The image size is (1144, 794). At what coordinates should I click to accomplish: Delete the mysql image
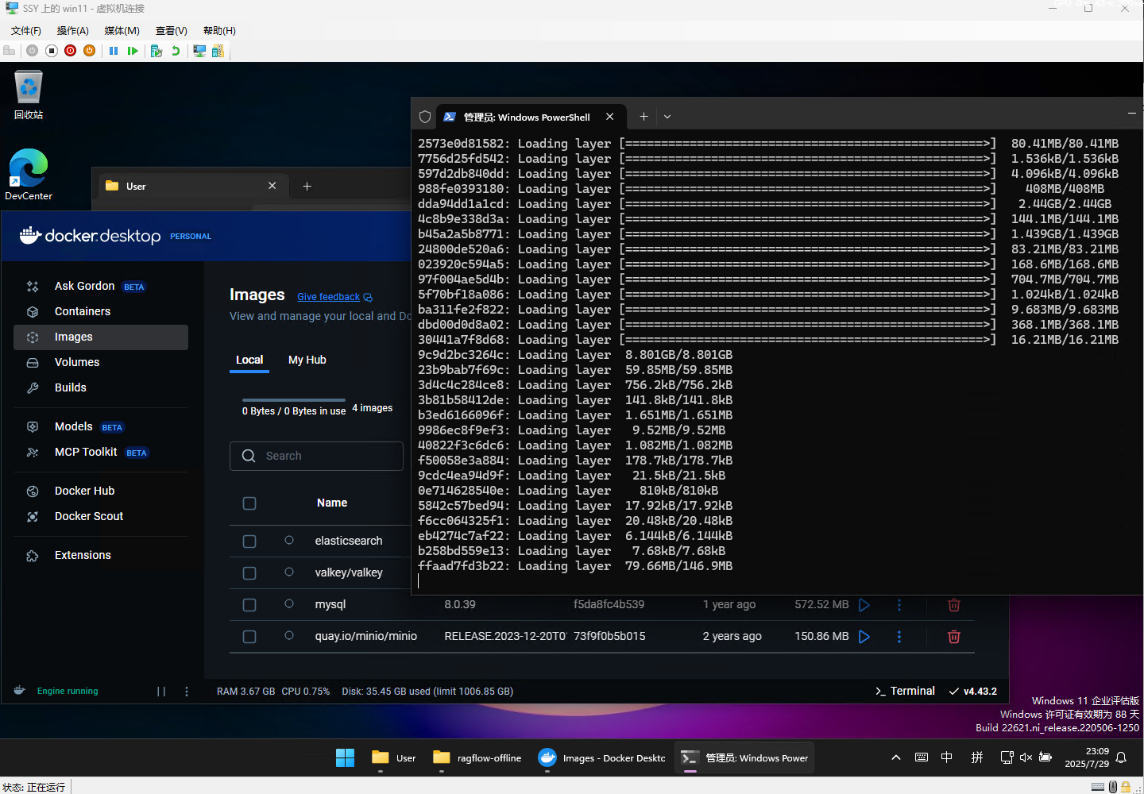tap(954, 605)
